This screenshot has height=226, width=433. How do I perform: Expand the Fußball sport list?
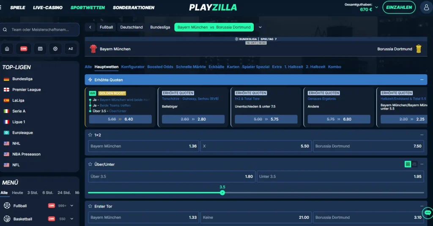(72, 206)
